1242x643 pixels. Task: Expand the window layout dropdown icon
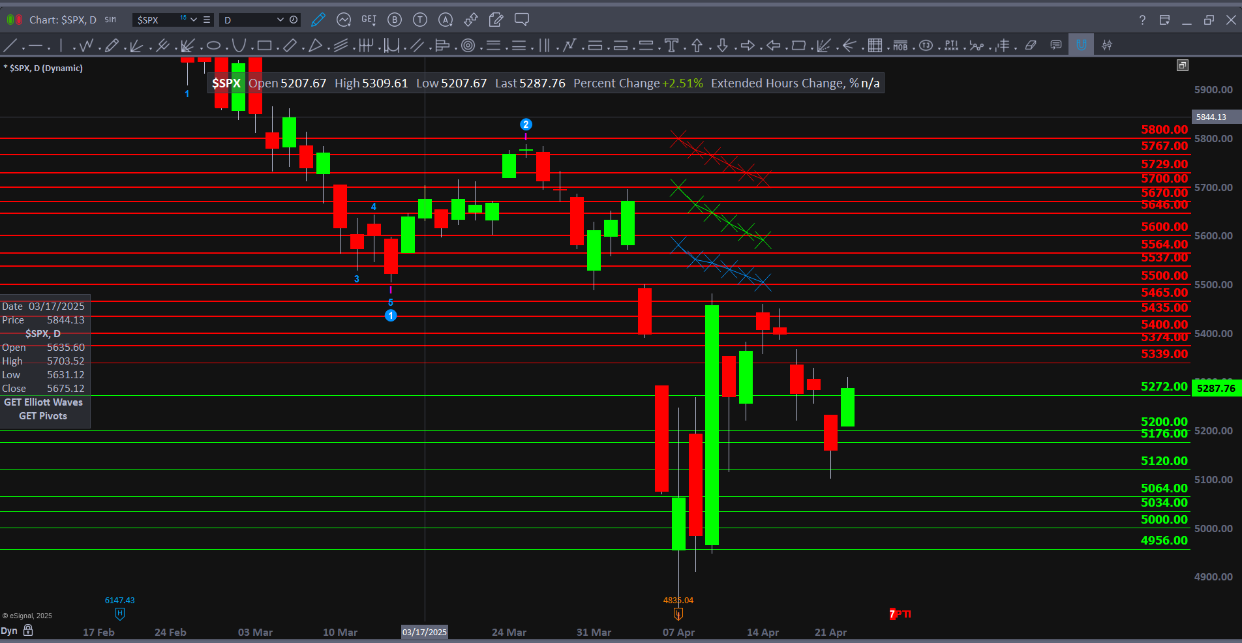pos(1164,20)
